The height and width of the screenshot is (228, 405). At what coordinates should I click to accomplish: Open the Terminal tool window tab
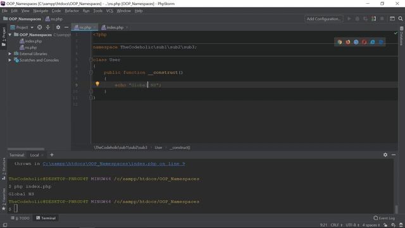pos(46,218)
